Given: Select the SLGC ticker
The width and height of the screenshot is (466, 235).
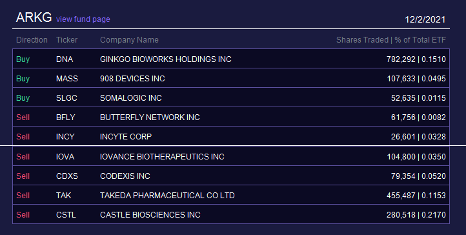Looking at the screenshot, I should click(66, 97).
